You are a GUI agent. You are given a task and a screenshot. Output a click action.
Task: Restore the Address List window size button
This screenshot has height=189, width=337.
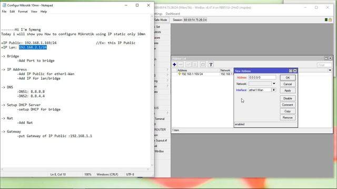point(326,58)
